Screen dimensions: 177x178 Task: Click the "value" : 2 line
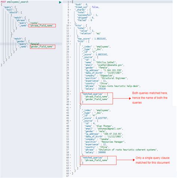(x=87, y=31)
